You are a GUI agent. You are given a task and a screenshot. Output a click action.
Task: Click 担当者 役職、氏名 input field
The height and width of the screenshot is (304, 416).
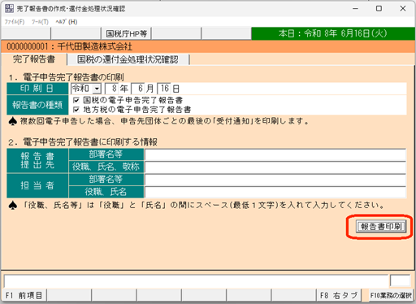pos(275,192)
